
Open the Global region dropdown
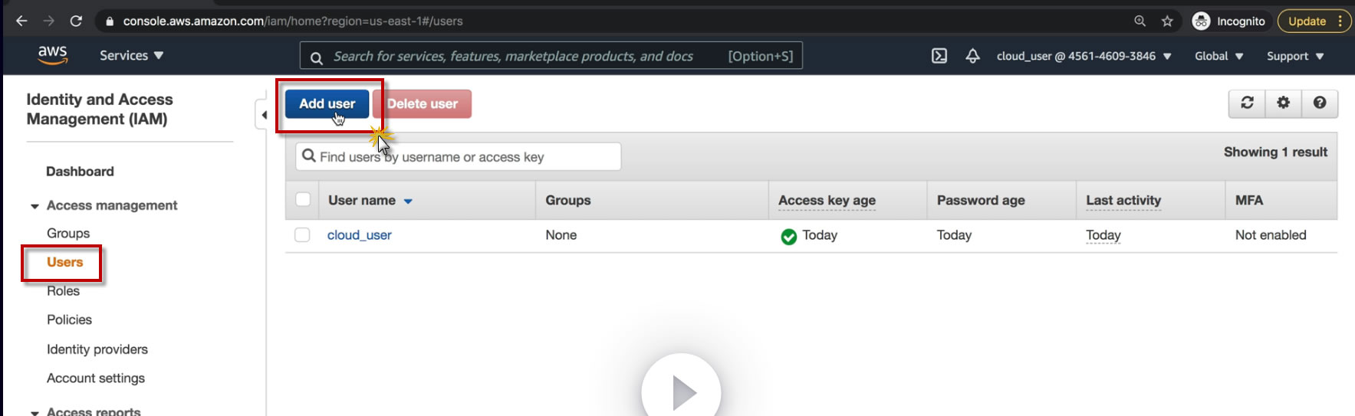click(x=1219, y=56)
